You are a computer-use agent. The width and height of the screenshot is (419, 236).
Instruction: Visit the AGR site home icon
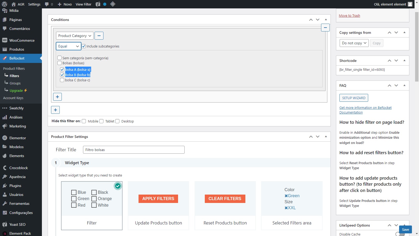tap(14, 4)
